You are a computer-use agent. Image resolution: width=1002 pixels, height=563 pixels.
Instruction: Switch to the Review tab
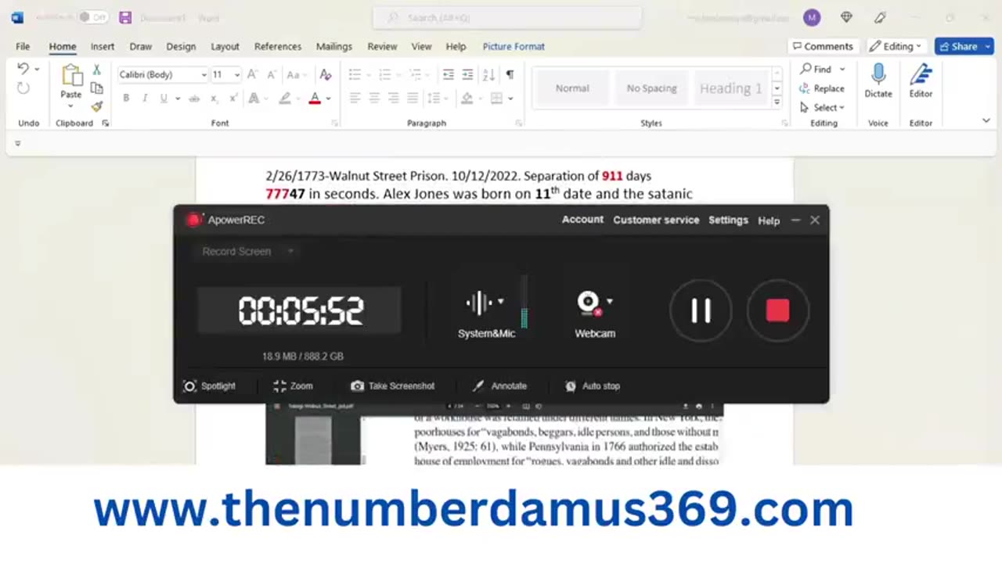[x=382, y=46]
